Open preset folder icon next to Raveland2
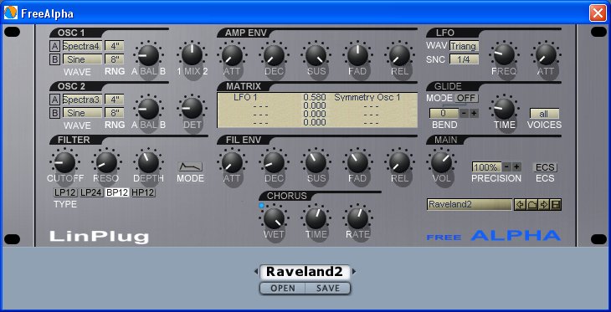The width and height of the screenshot is (611, 312). pyautogui.click(x=531, y=204)
